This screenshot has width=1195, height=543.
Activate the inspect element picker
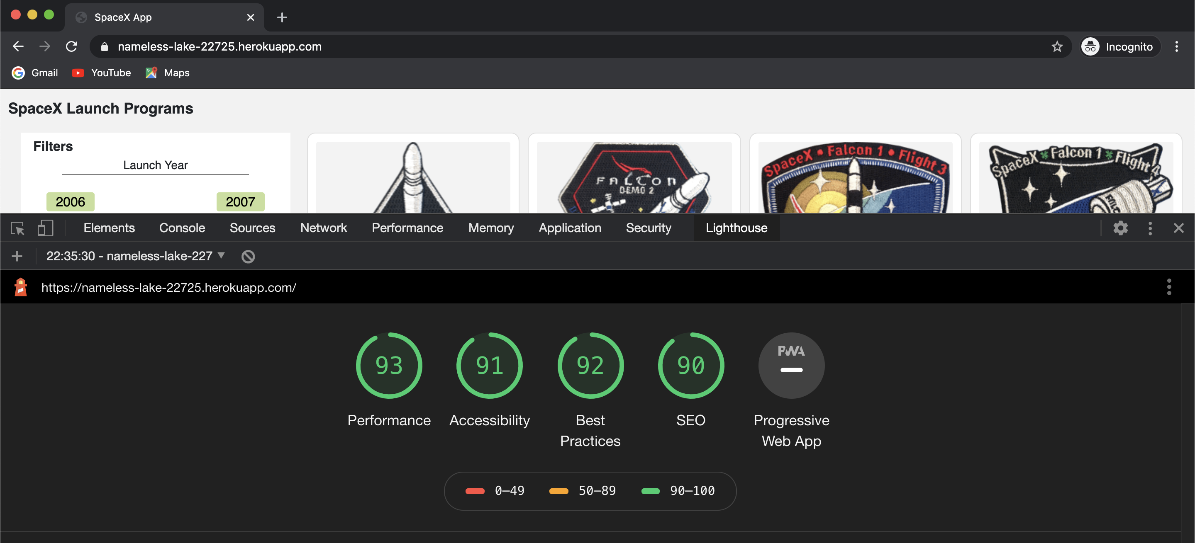click(17, 228)
